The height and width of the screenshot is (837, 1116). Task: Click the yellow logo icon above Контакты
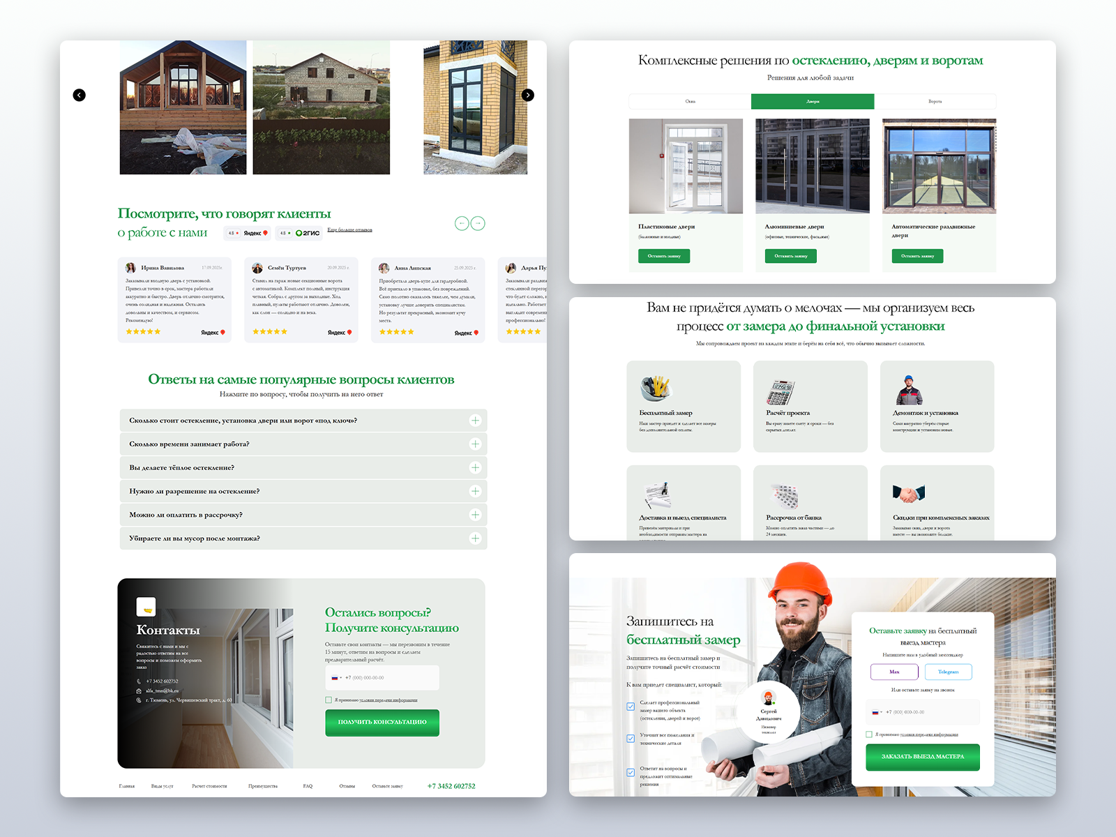146,607
